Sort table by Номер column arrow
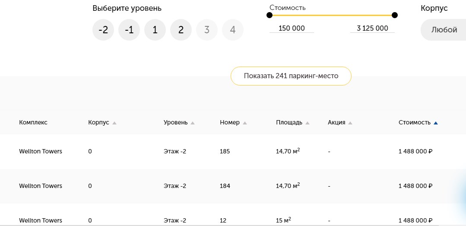Image resolution: width=466 pixels, height=226 pixels. click(x=245, y=123)
